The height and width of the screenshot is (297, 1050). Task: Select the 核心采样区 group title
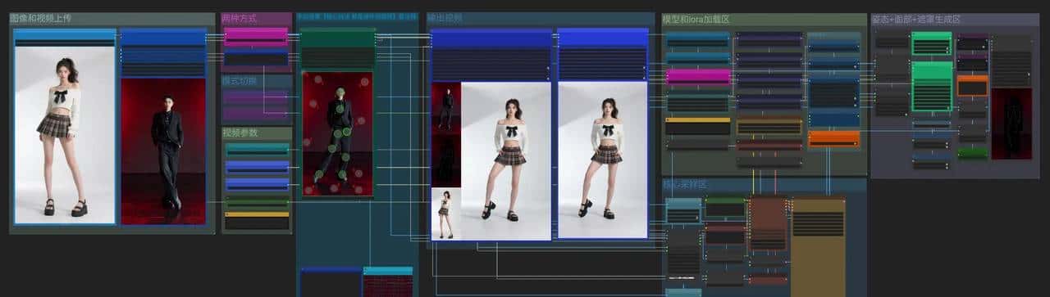(685, 184)
